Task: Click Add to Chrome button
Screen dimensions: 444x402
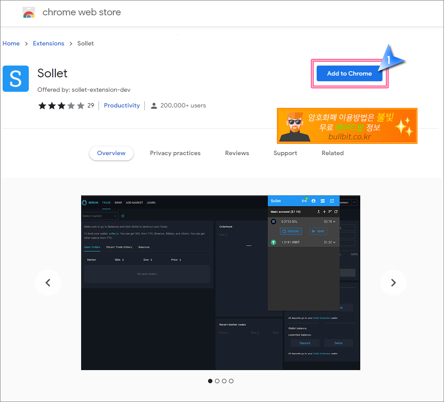Action: point(349,73)
